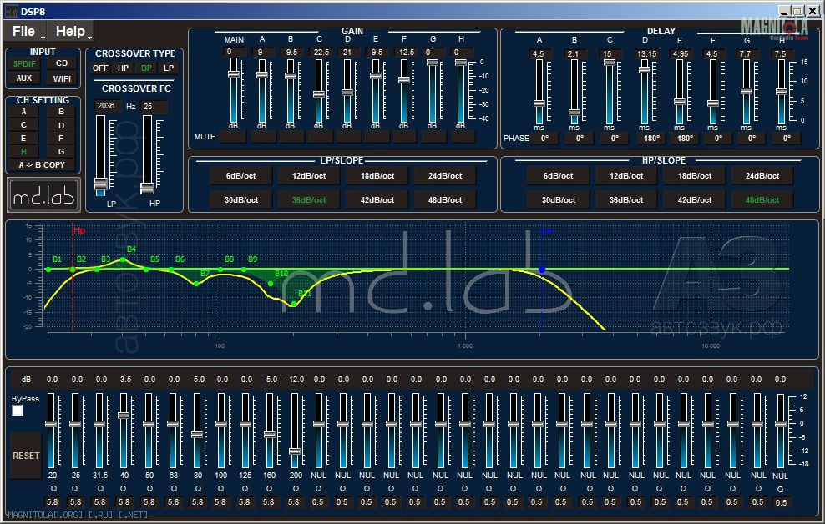Open the Help menu
The width and height of the screenshot is (825, 524).
[71, 32]
